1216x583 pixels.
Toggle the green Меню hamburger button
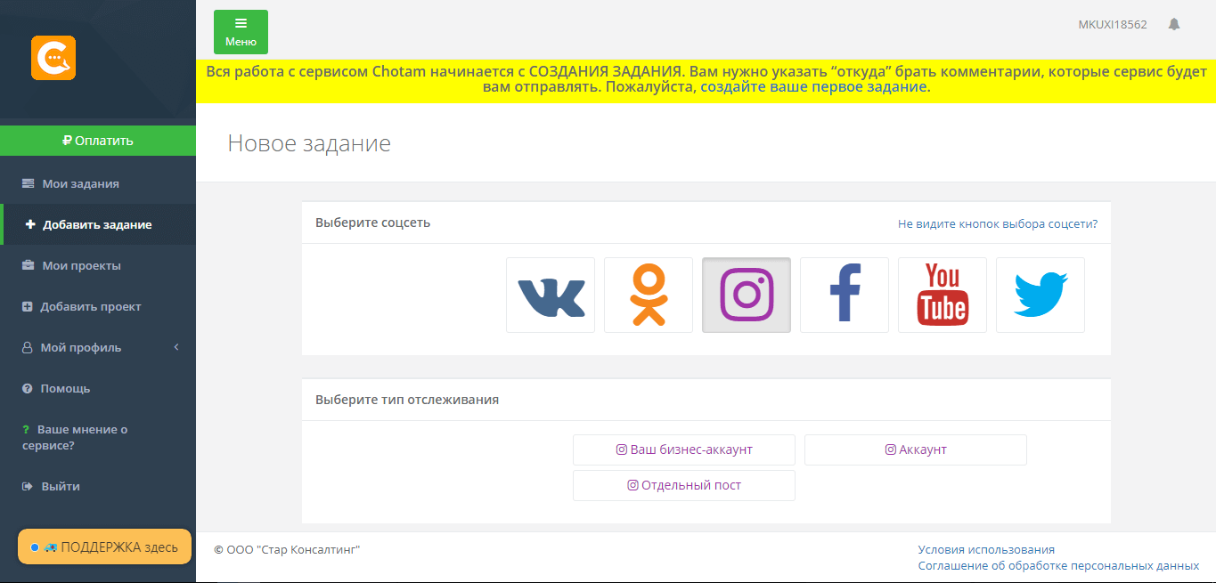[241, 32]
